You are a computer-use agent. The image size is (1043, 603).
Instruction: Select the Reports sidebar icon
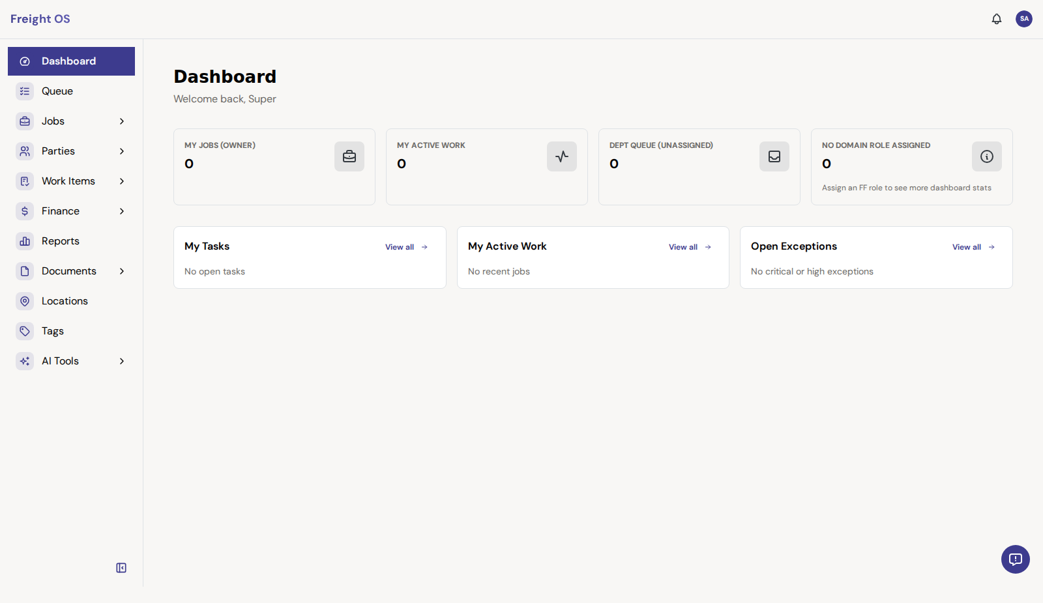tap(24, 241)
